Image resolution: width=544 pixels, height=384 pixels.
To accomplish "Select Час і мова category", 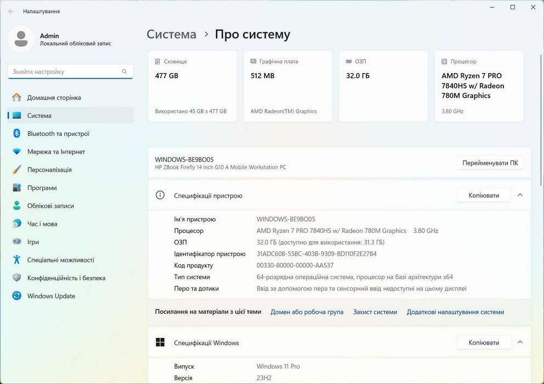I will click(x=70, y=224).
